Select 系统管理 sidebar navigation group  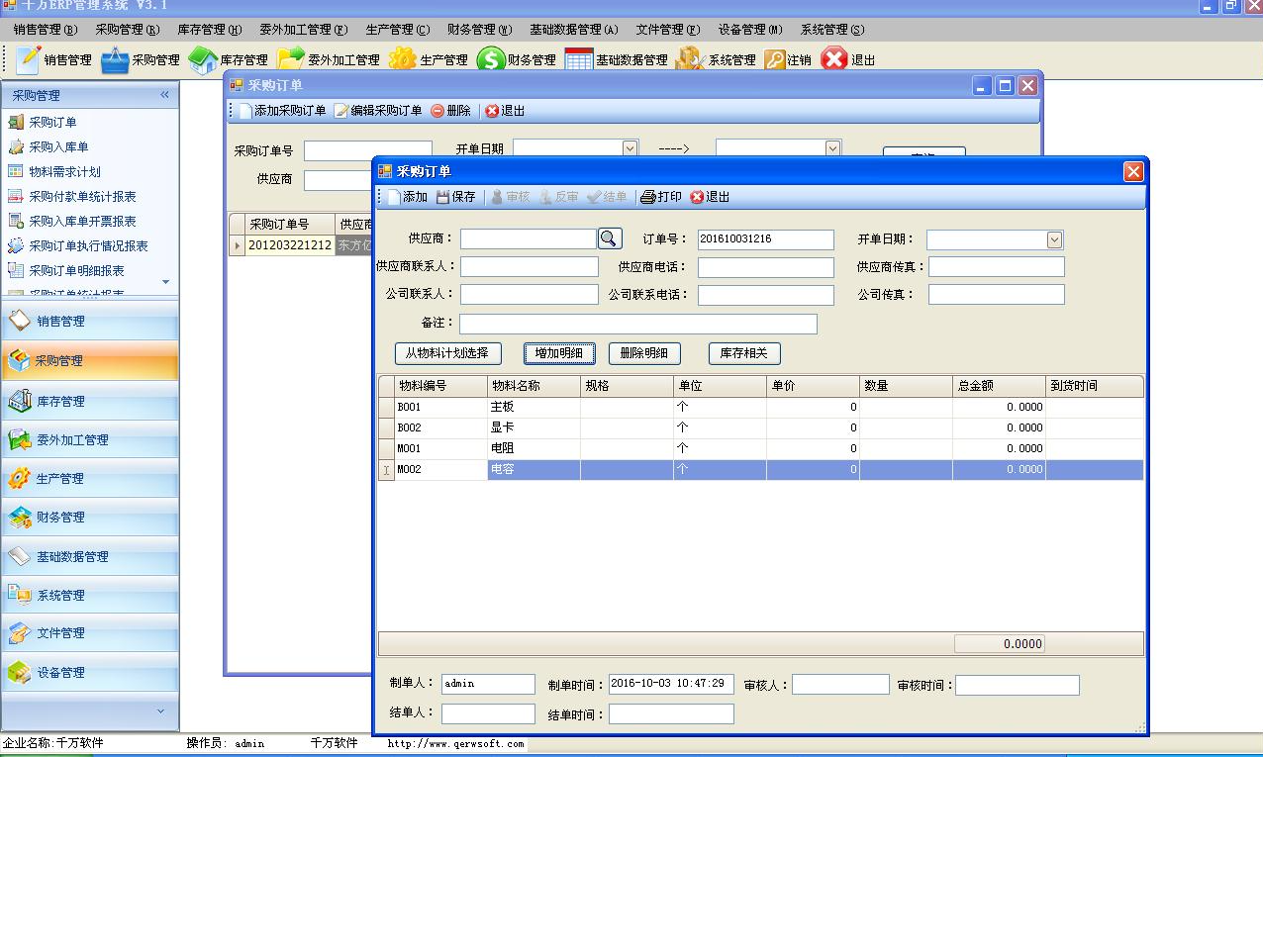click(x=90, y=595)
